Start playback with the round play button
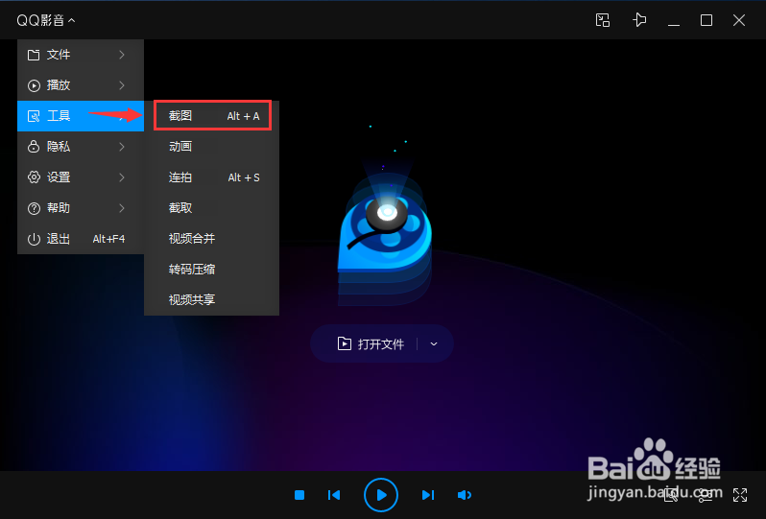 [x=380, y=495]
